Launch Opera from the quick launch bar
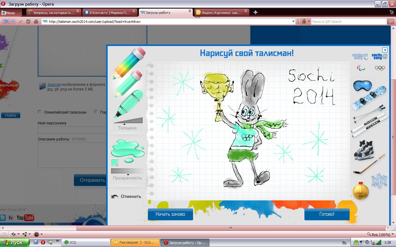Screen dimensions: 396x247 (x=43, y=242)
